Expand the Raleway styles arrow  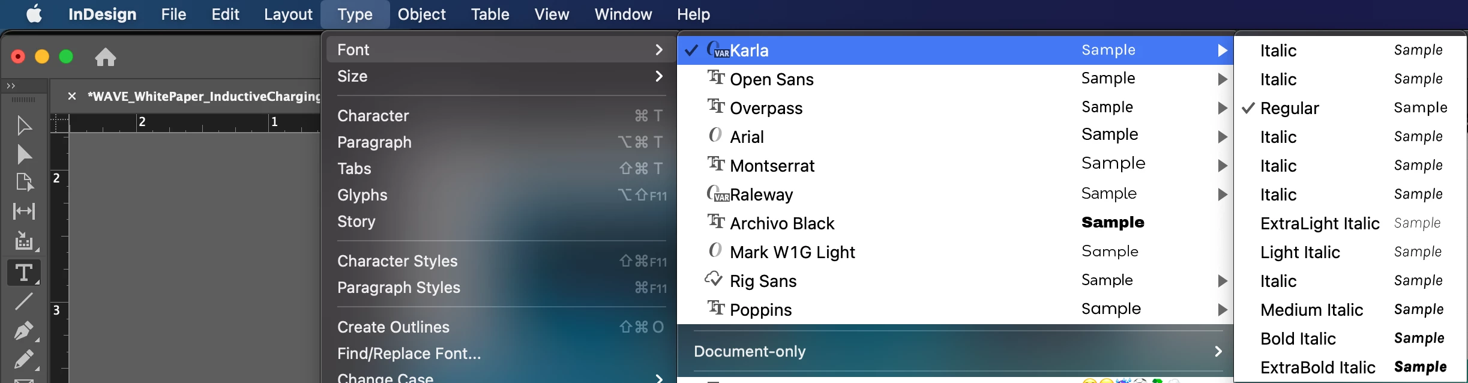tap(1222, 195)
